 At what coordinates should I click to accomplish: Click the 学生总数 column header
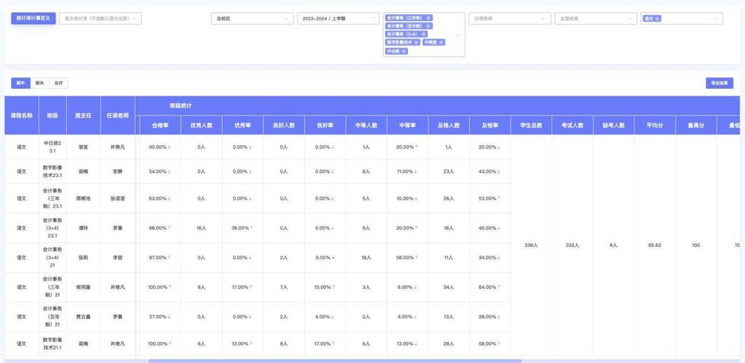point(531,126)
